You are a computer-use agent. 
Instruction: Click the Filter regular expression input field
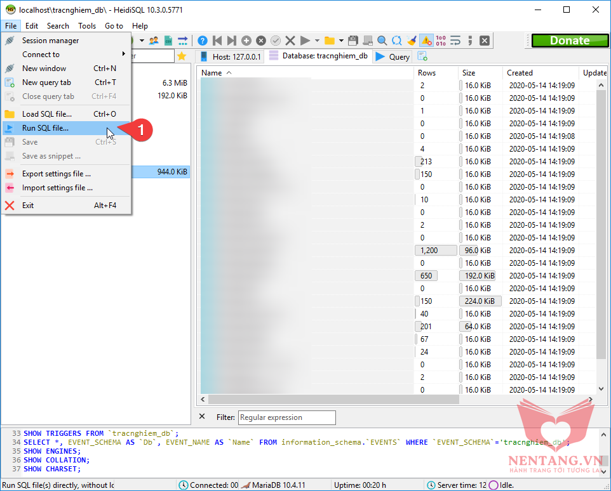tap(287, 417)
